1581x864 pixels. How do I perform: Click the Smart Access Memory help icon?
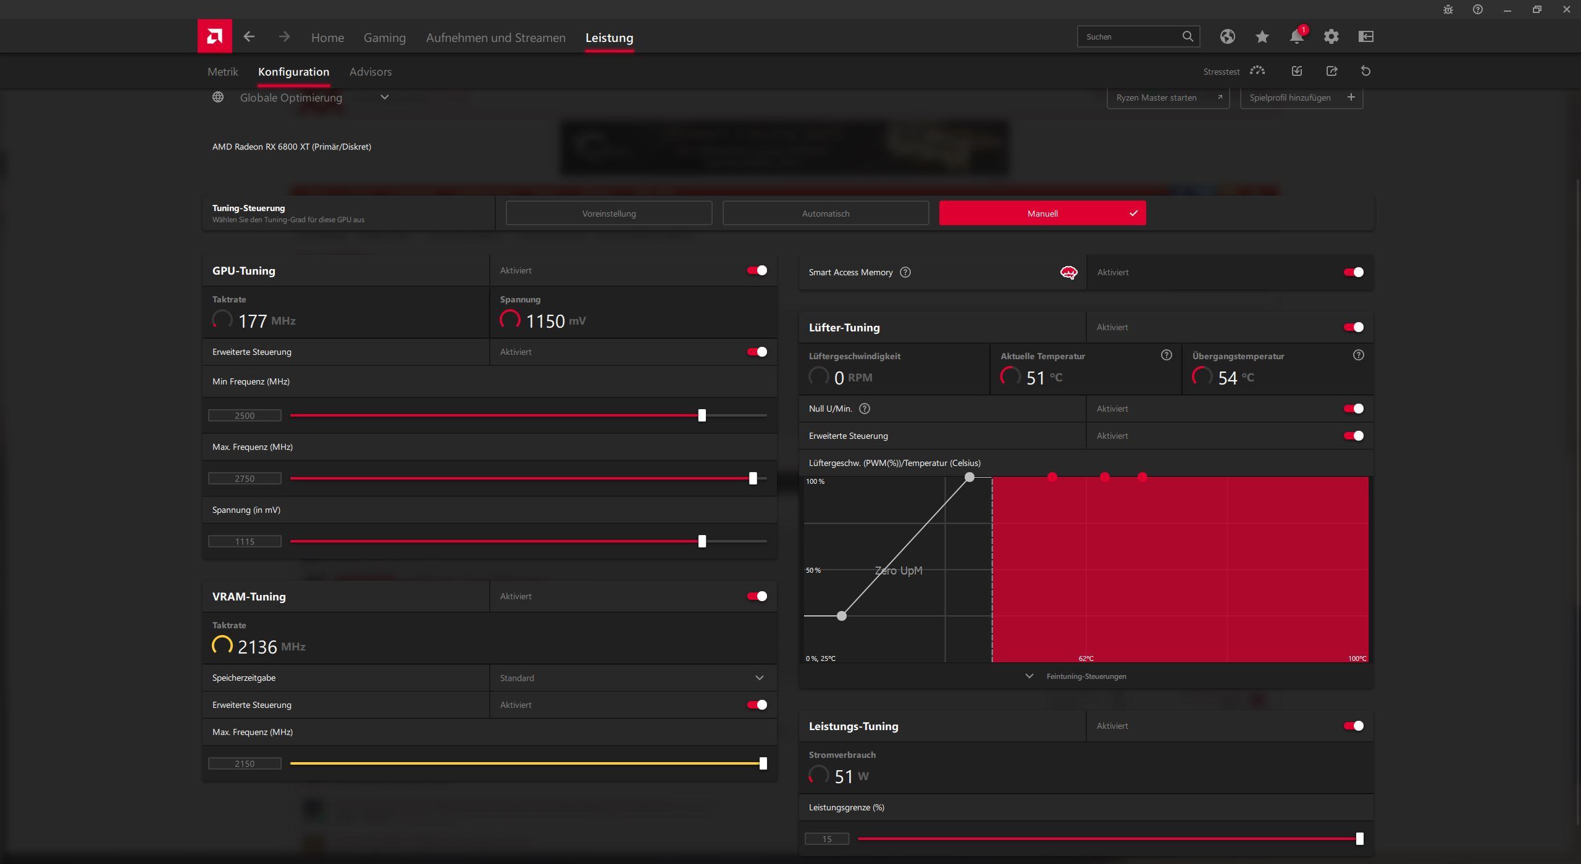905,272
